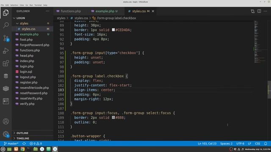
Task: Open the Extensions view
Action: click(x=6, y=63)
